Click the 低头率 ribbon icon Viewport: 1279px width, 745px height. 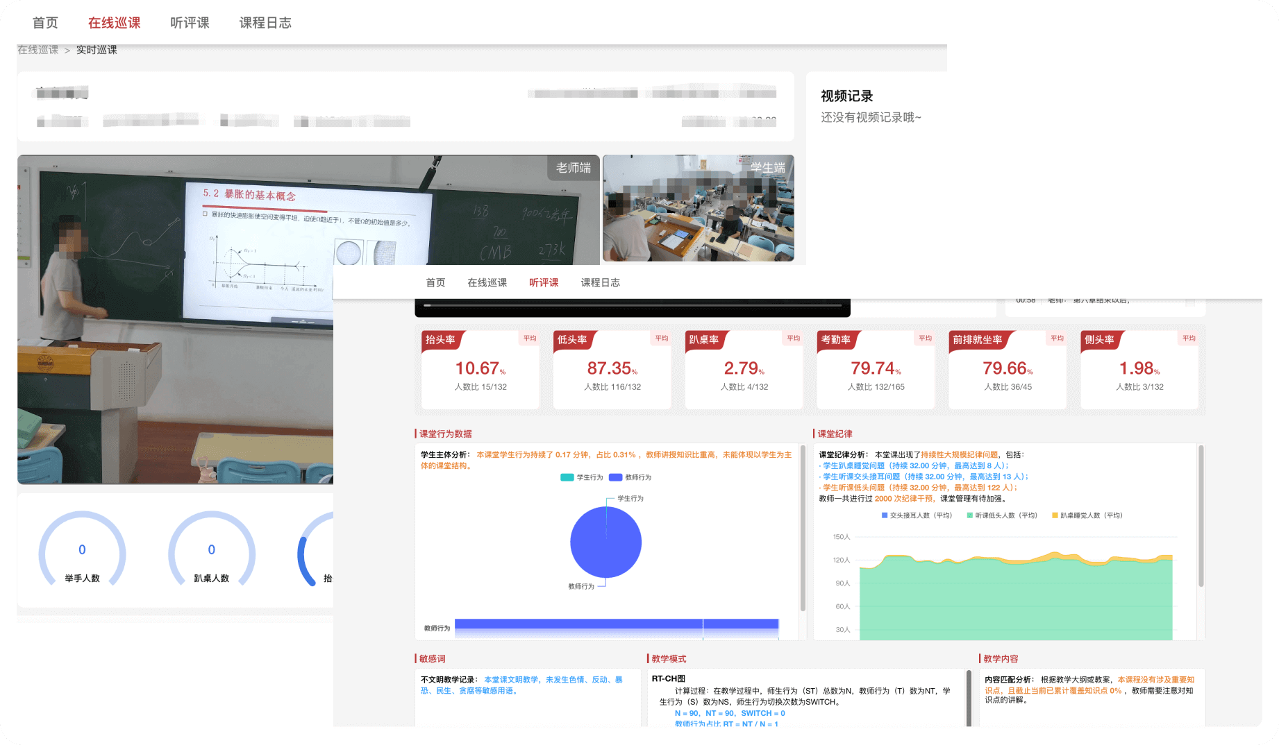574,340
